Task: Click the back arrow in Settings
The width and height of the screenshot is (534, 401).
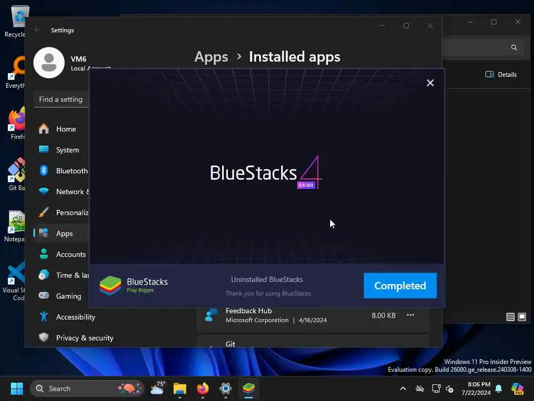Action: (x=37, y=30)
